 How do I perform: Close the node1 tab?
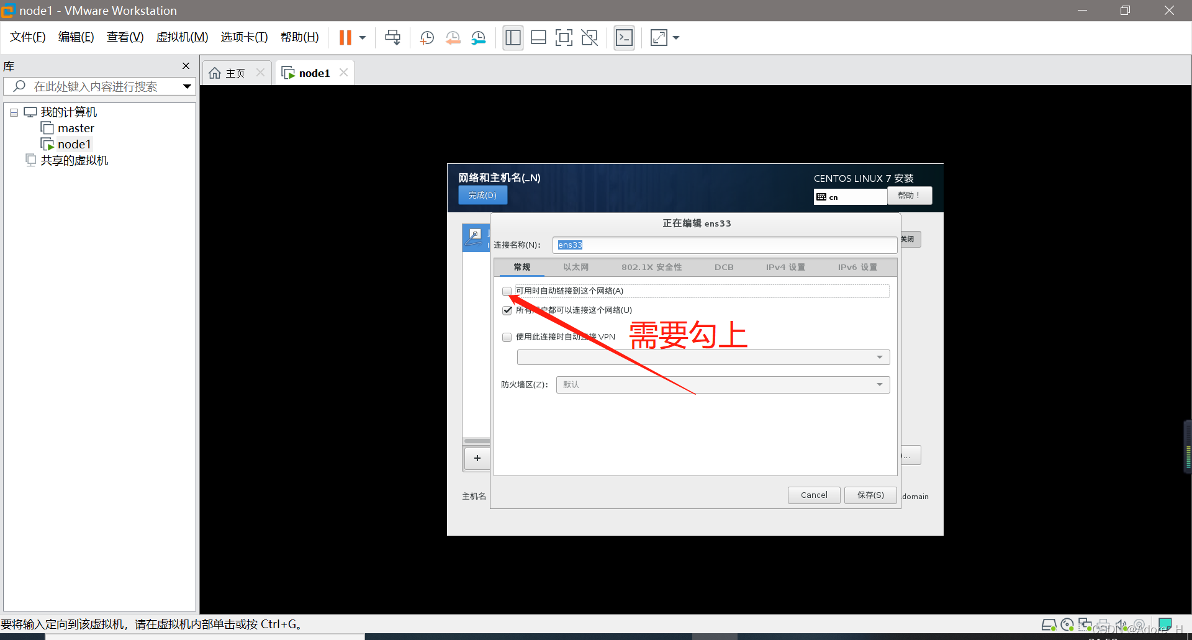tap(343, 73)
